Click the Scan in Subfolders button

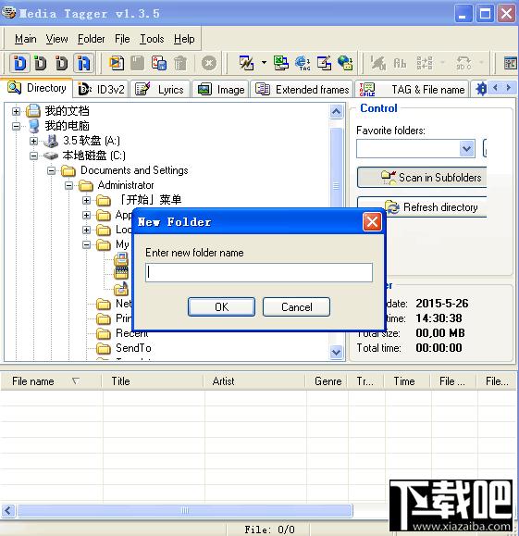point(422,177)
